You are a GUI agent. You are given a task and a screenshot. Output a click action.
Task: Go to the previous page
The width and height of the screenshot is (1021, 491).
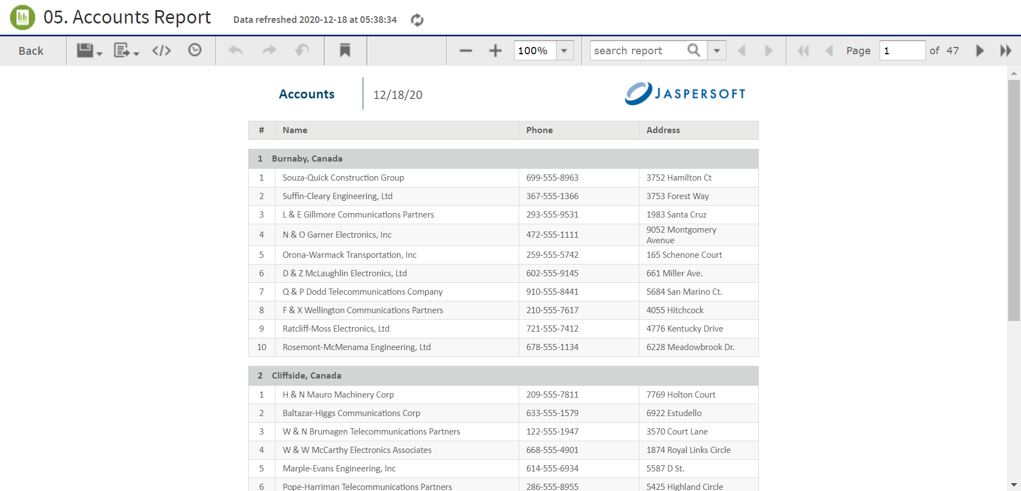tap(829, 51)
